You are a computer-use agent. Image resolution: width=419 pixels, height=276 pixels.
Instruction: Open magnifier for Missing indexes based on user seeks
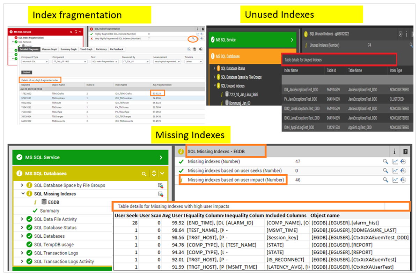[385, 171]
